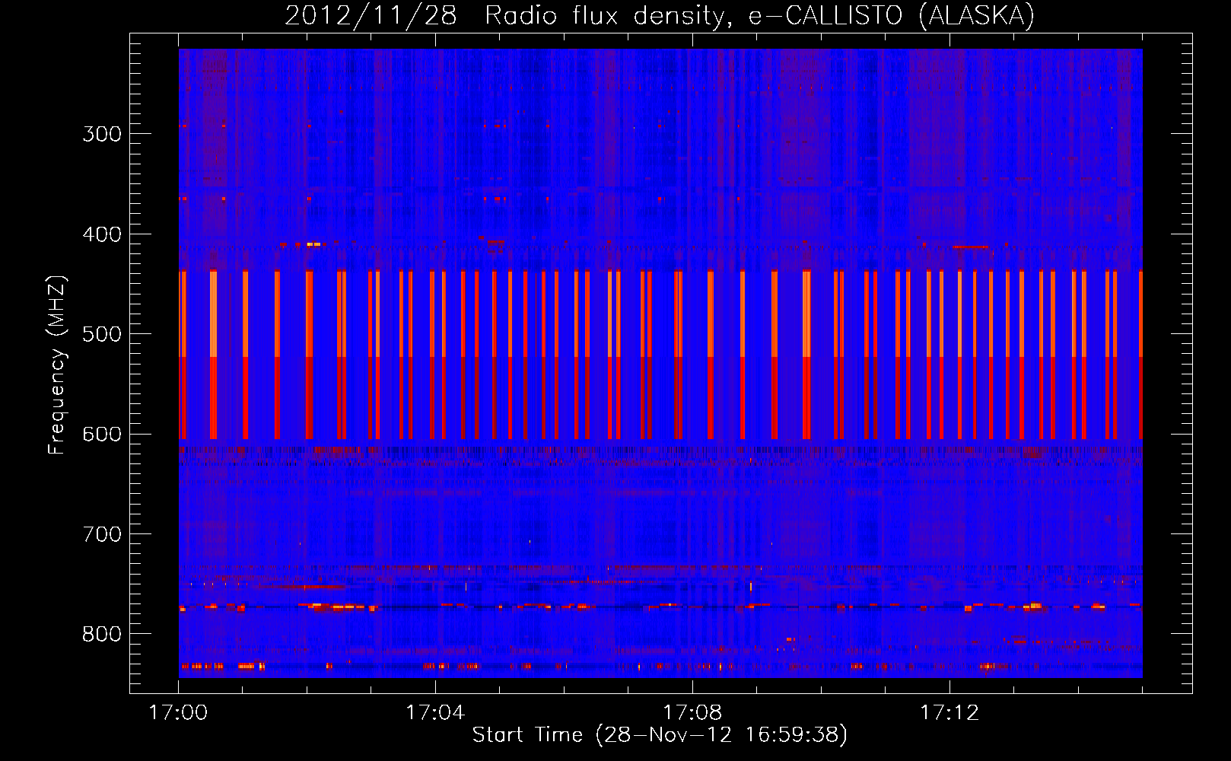Select the 500 frequency tick label
Screen dimensions: 1231x761
click(102, 334)
